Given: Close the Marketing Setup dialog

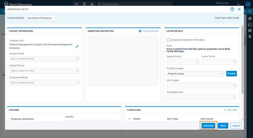Looking at the screenshot, I should coord(239,9).
